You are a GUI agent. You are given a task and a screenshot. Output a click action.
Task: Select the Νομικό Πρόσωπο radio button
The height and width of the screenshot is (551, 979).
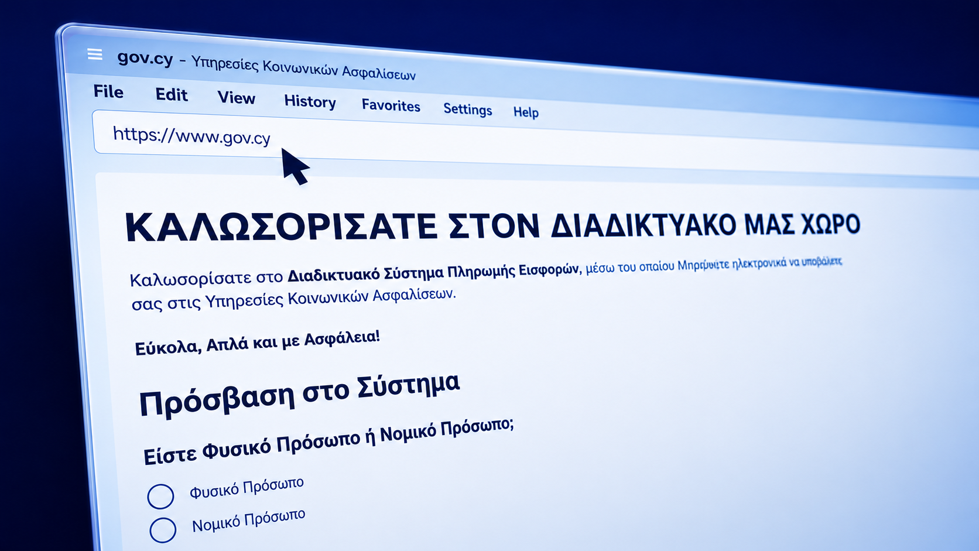(163, 530)
